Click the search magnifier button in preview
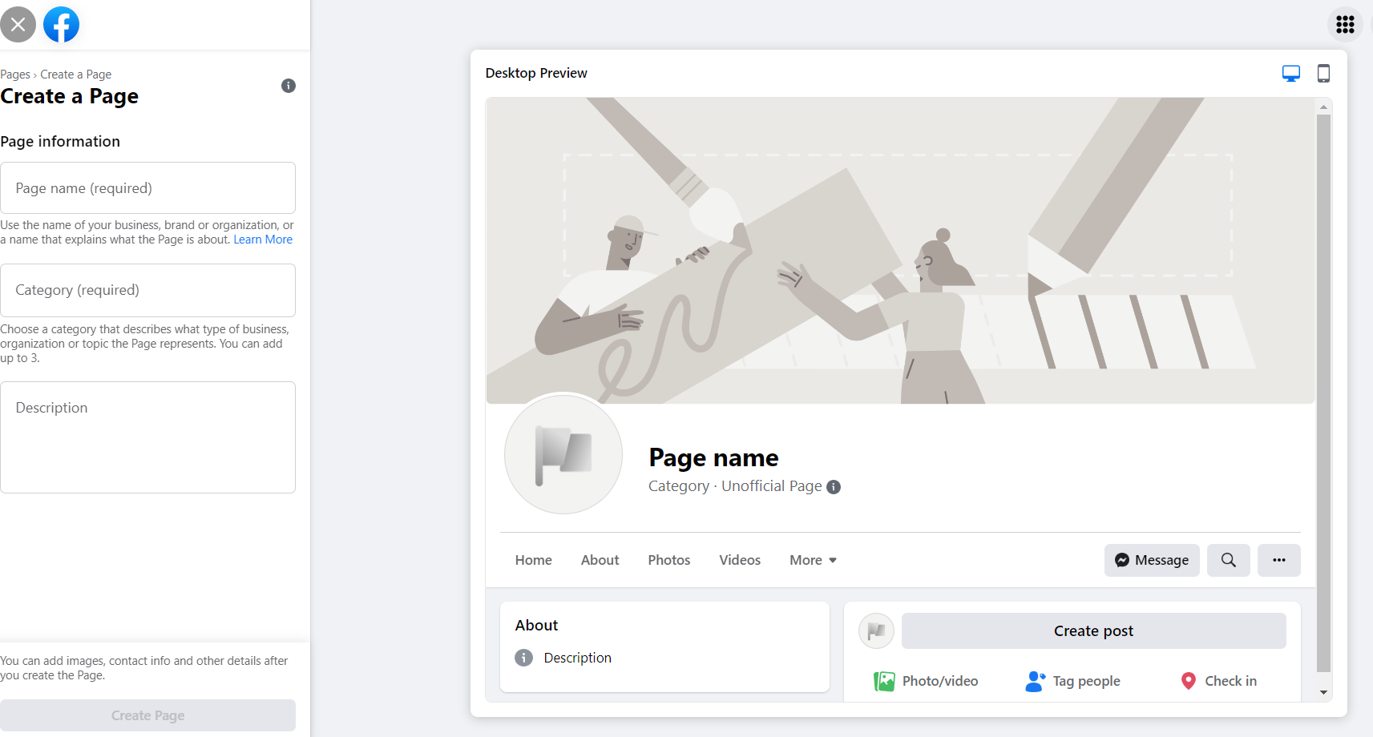This screenshot has width=1373, height=737. (x=1229, y=560)
